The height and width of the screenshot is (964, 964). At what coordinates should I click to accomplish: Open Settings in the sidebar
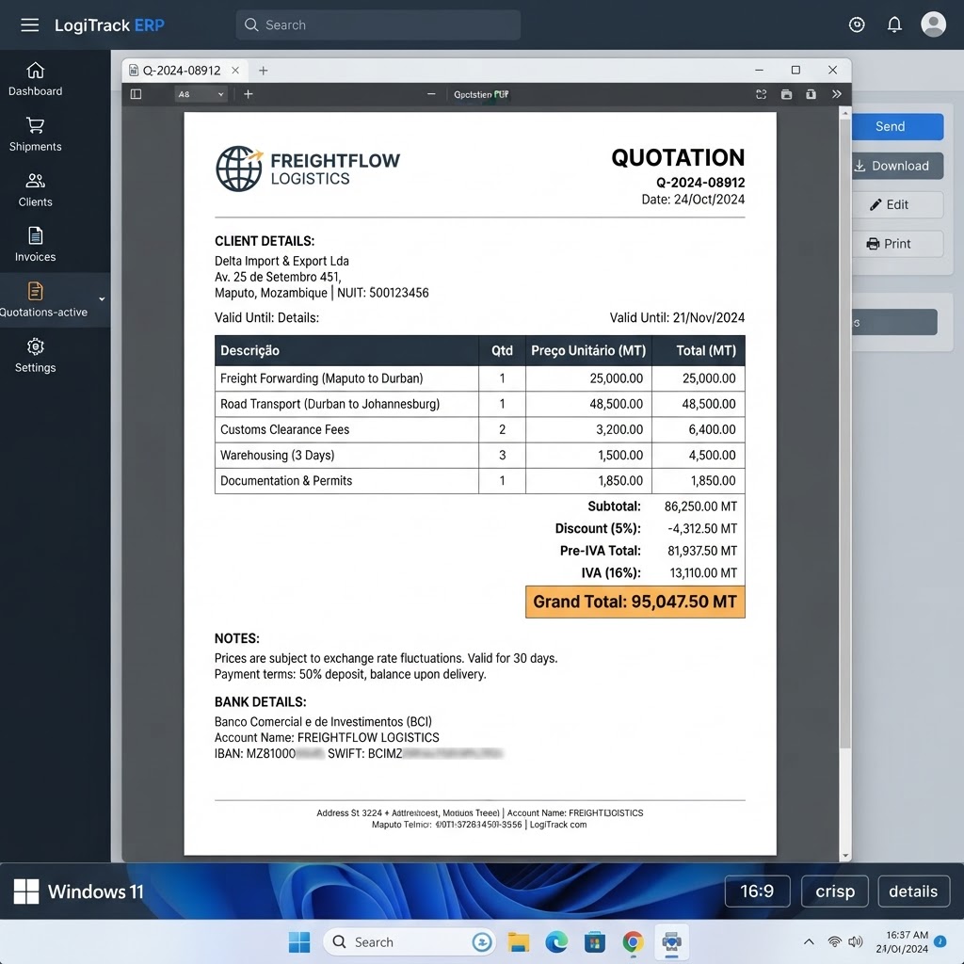coord(35,355)
